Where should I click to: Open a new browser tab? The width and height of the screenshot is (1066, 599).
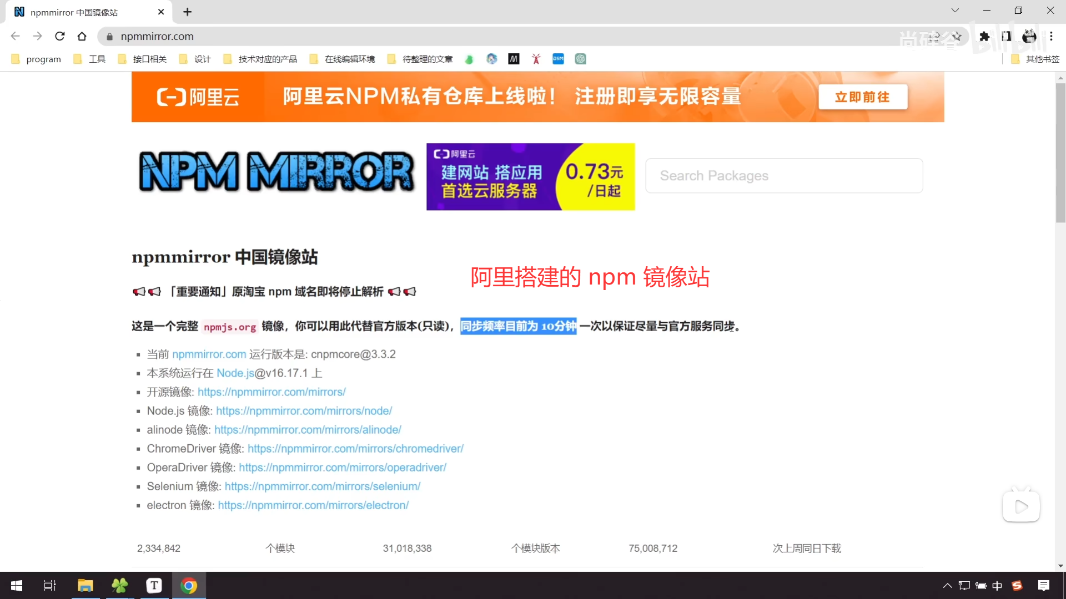(x=188, y=12)
